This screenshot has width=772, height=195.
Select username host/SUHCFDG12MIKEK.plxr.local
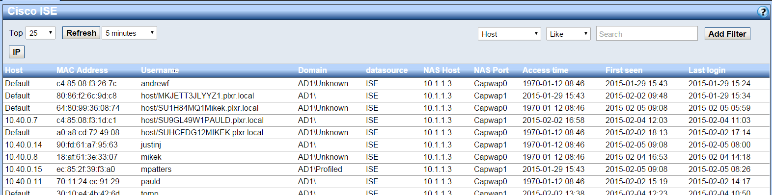pyautogui.click(x=202, y=132)
